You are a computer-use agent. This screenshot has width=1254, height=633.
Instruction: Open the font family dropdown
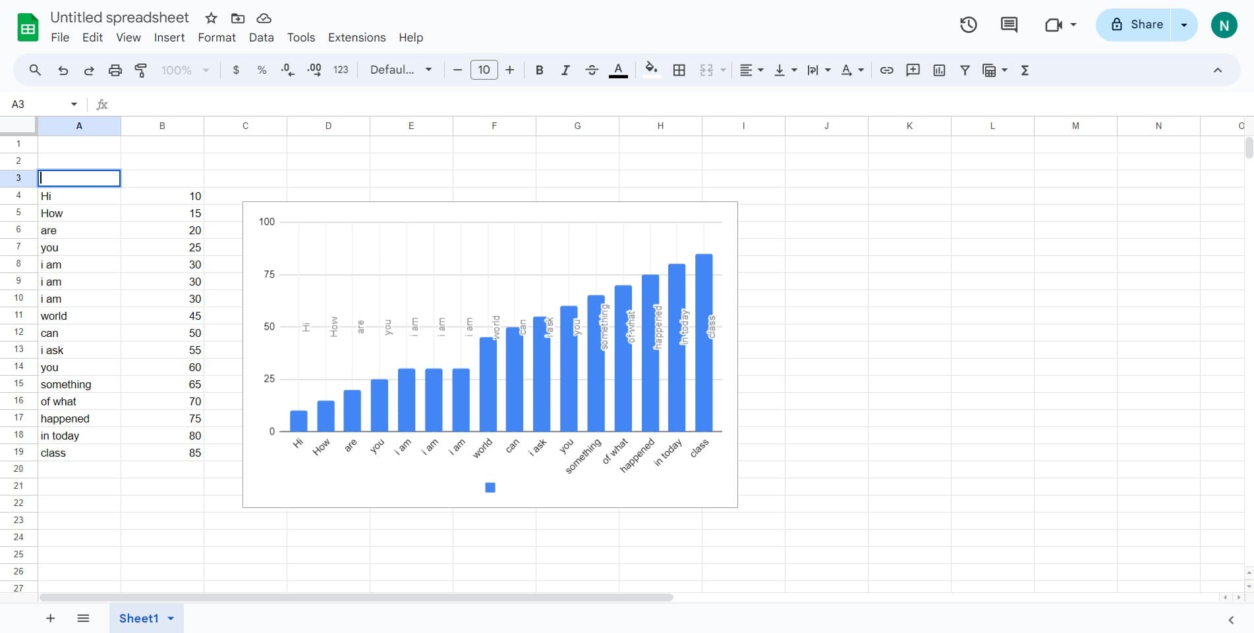click(400, 69)
